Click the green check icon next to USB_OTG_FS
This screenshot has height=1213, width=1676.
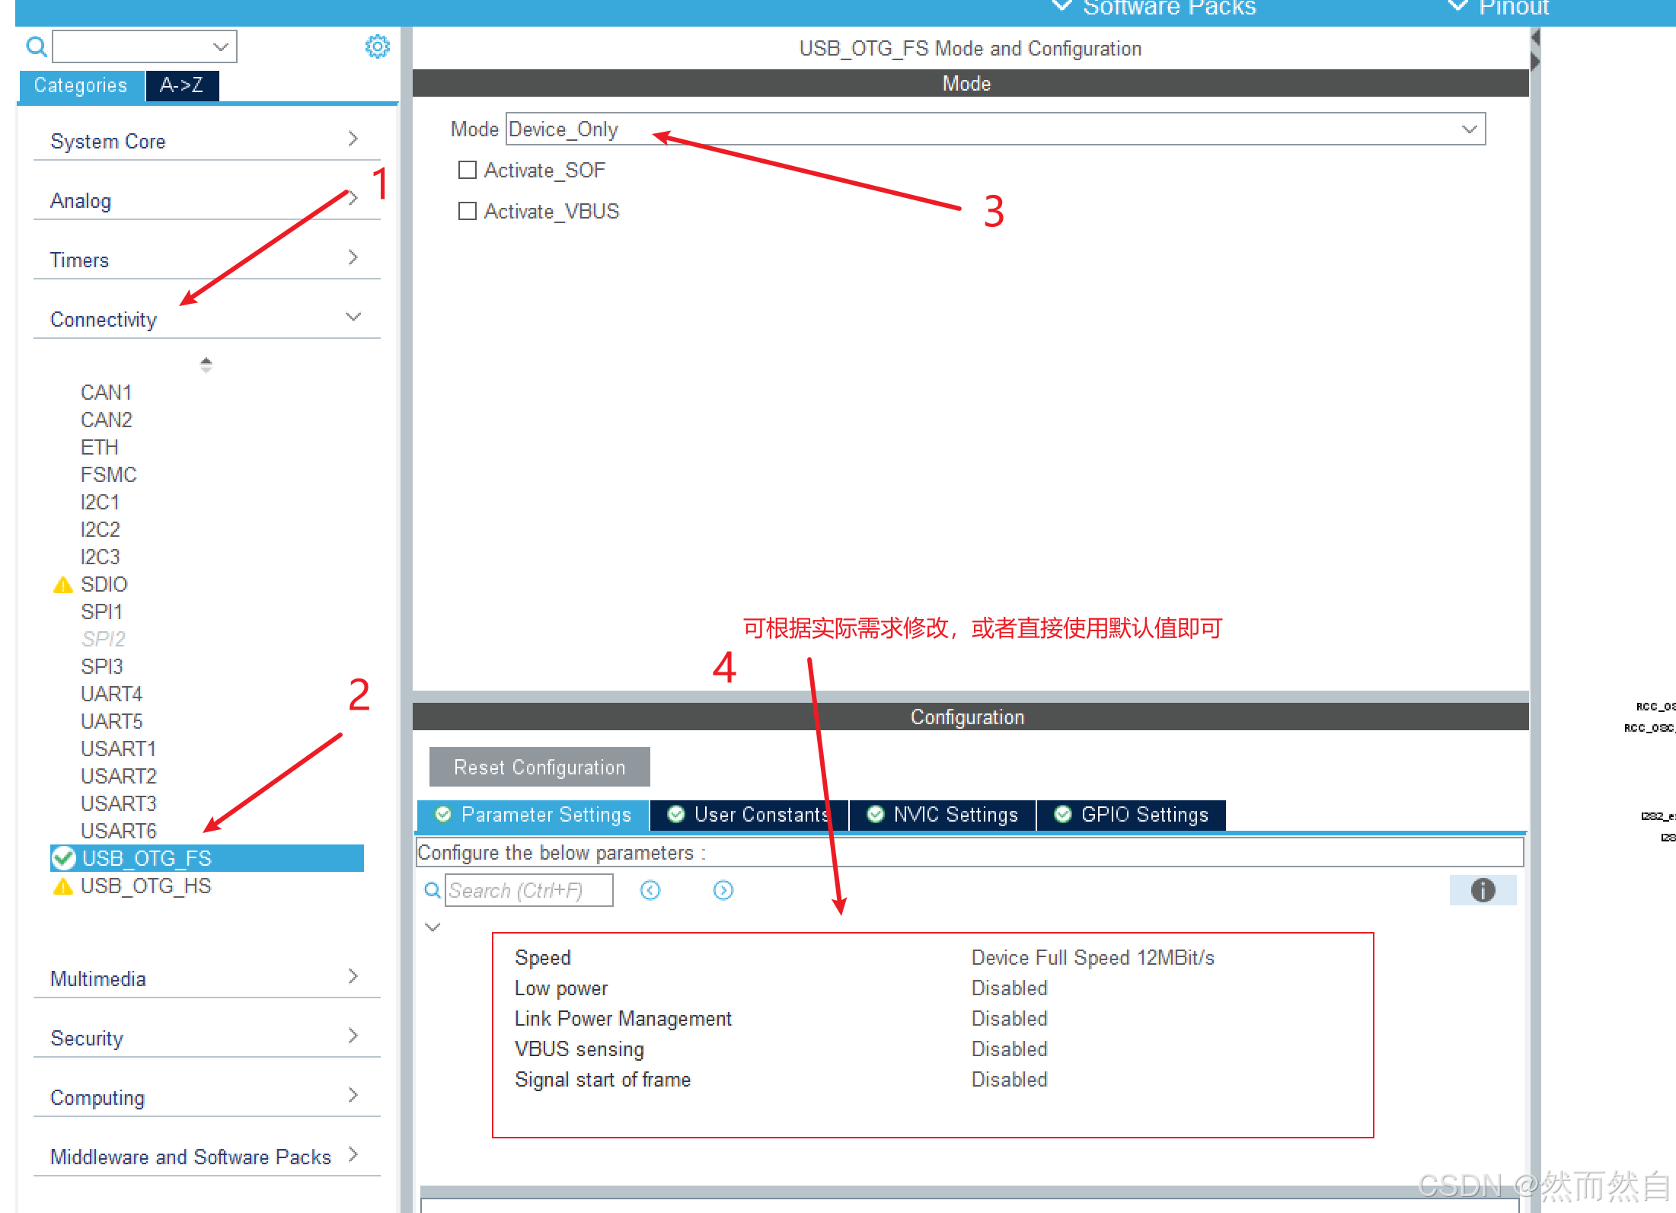click(64, 858)
